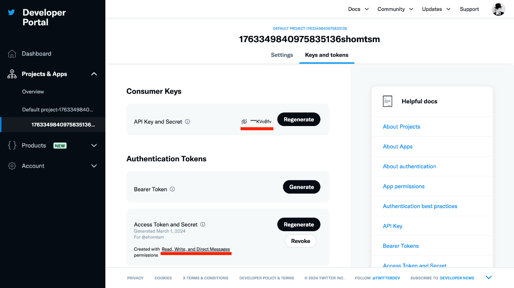
Task: Click the app title 1763349840975835136shomtsm
Action: (310, 39)
